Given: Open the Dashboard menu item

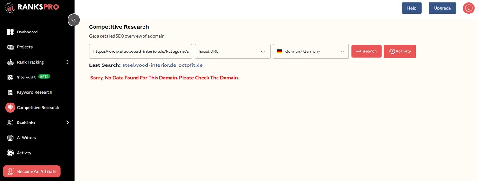Looking at the screenshot, I should pos(27,32).
